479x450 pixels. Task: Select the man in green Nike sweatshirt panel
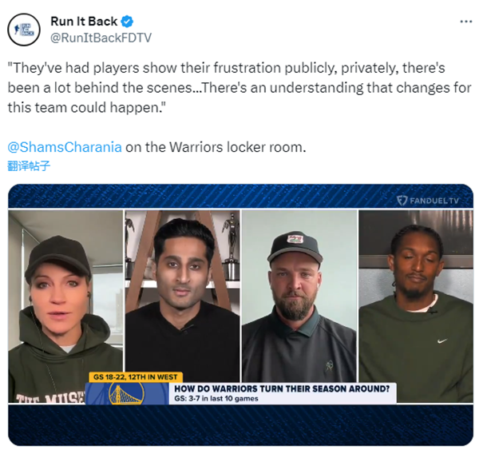(x=416, y=306)
